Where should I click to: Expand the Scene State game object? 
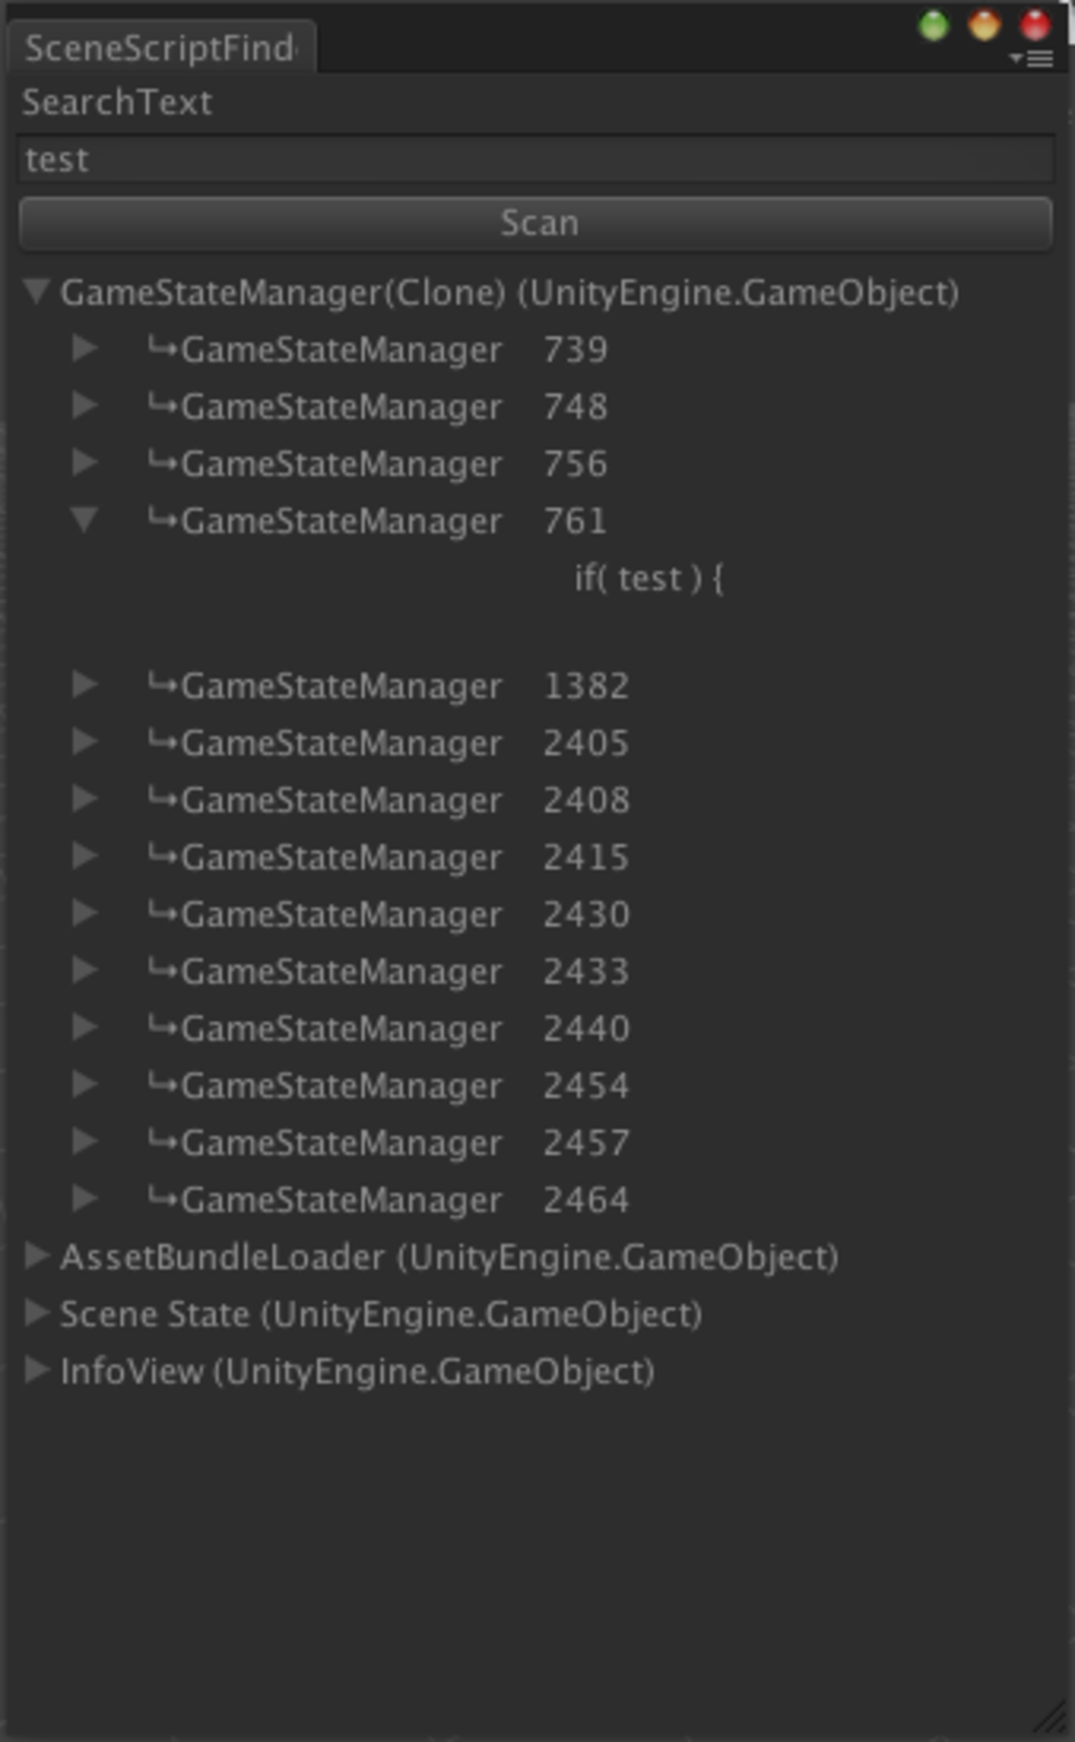coord(36,1312)
